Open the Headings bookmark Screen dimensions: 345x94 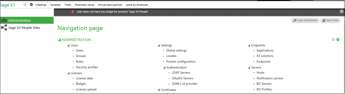[x=41, y=5]
